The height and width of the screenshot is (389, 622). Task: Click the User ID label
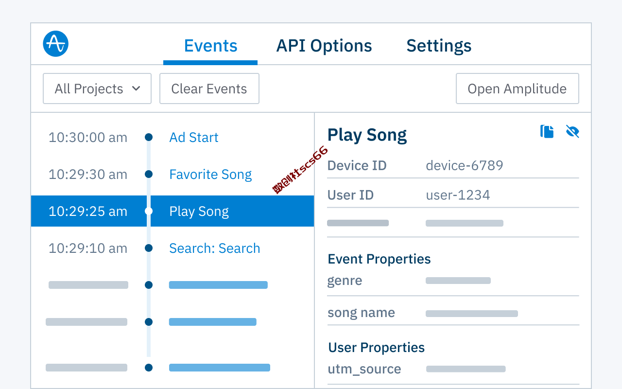(x=350, y=195)
